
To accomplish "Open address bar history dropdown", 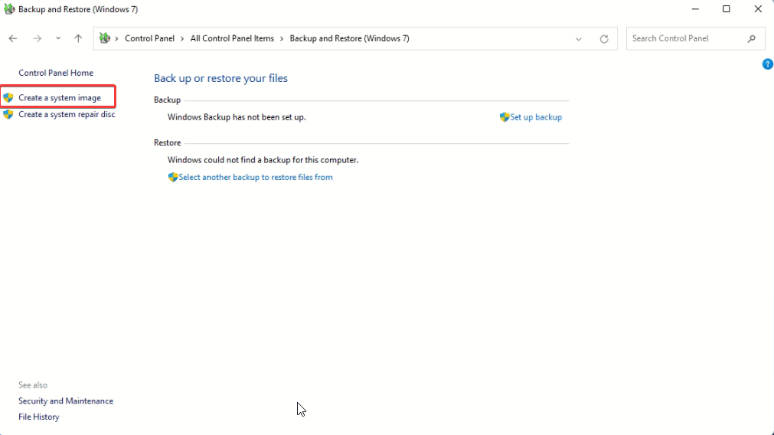I will (x=579, y=39).
